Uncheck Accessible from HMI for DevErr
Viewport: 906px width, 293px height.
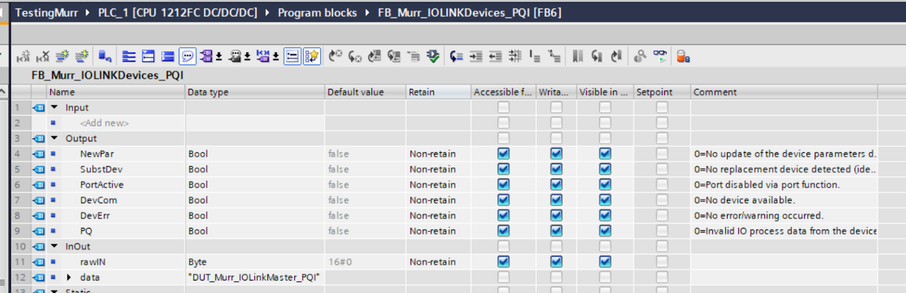[x=503, y=215]
